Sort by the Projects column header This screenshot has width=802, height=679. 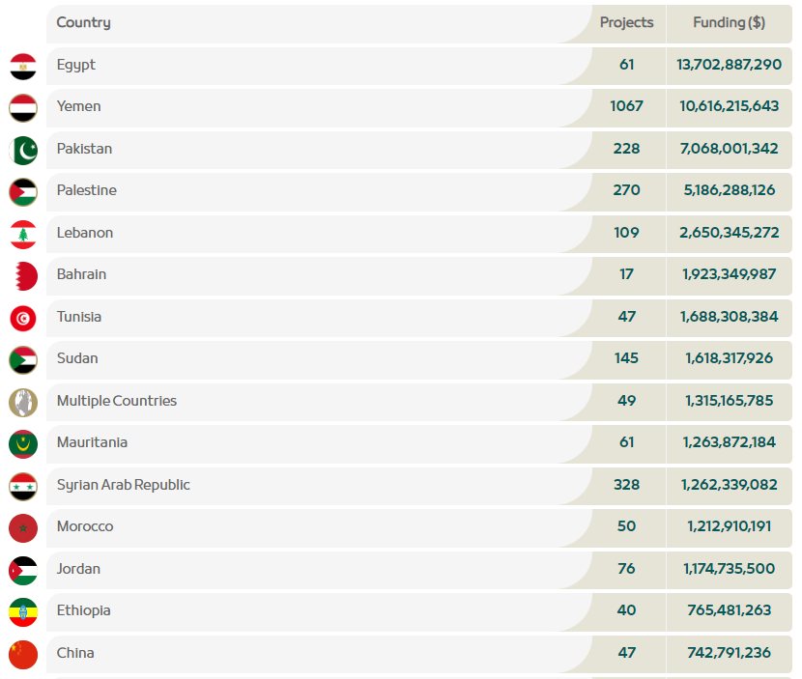[x=626, y=23]
